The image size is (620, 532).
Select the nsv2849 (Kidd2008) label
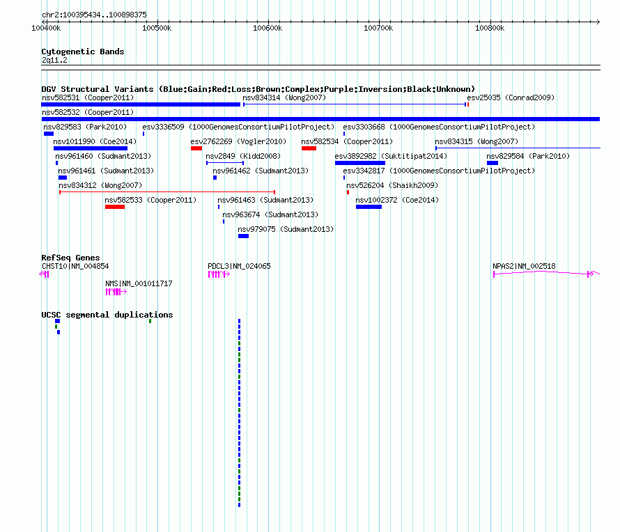tap(243, 156)
